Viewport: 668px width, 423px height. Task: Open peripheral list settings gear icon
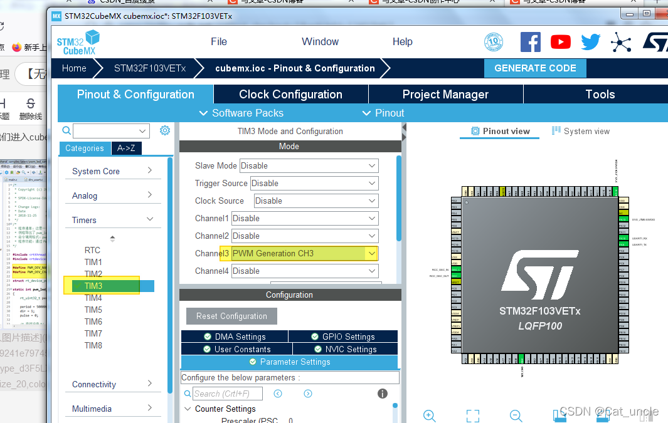pos(165,130)
